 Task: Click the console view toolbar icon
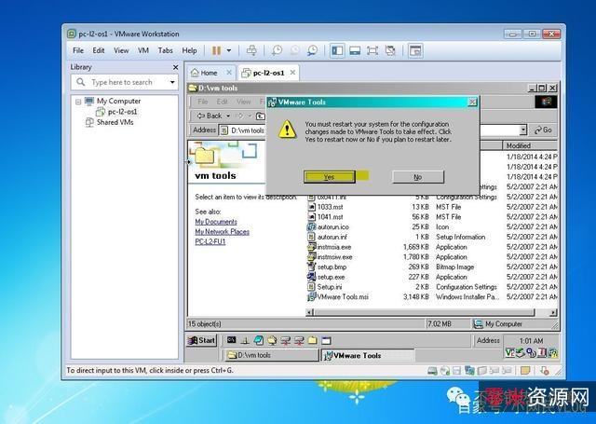click(x=415, y=50)
